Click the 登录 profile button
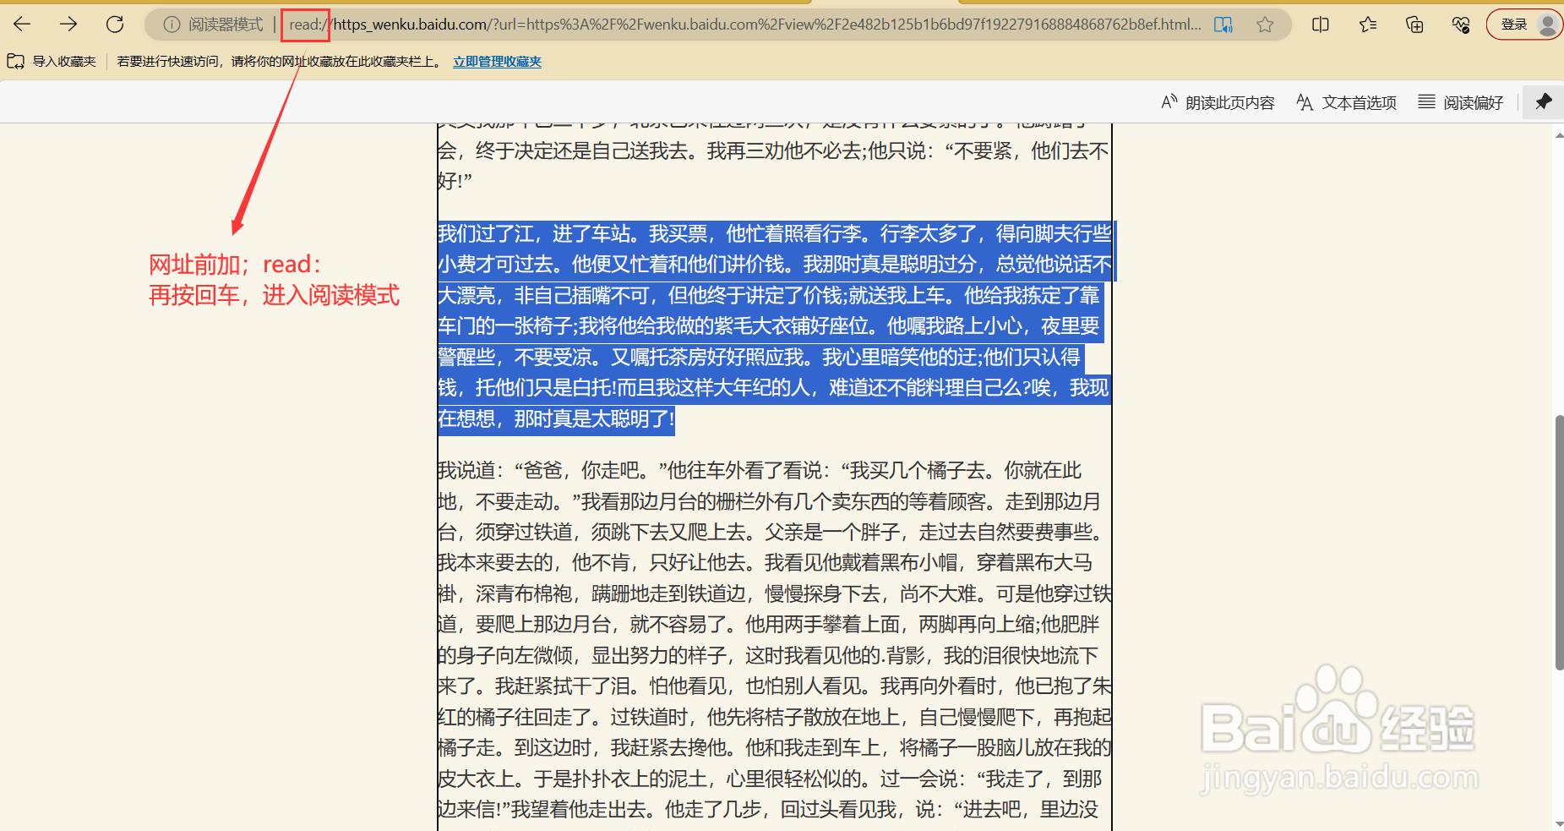1564x831 pixels. tap(1524, 25)
